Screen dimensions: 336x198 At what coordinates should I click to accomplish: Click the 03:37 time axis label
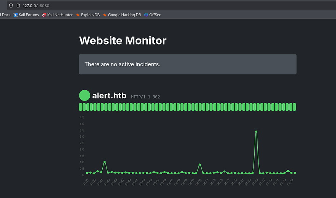pos(86,182)
